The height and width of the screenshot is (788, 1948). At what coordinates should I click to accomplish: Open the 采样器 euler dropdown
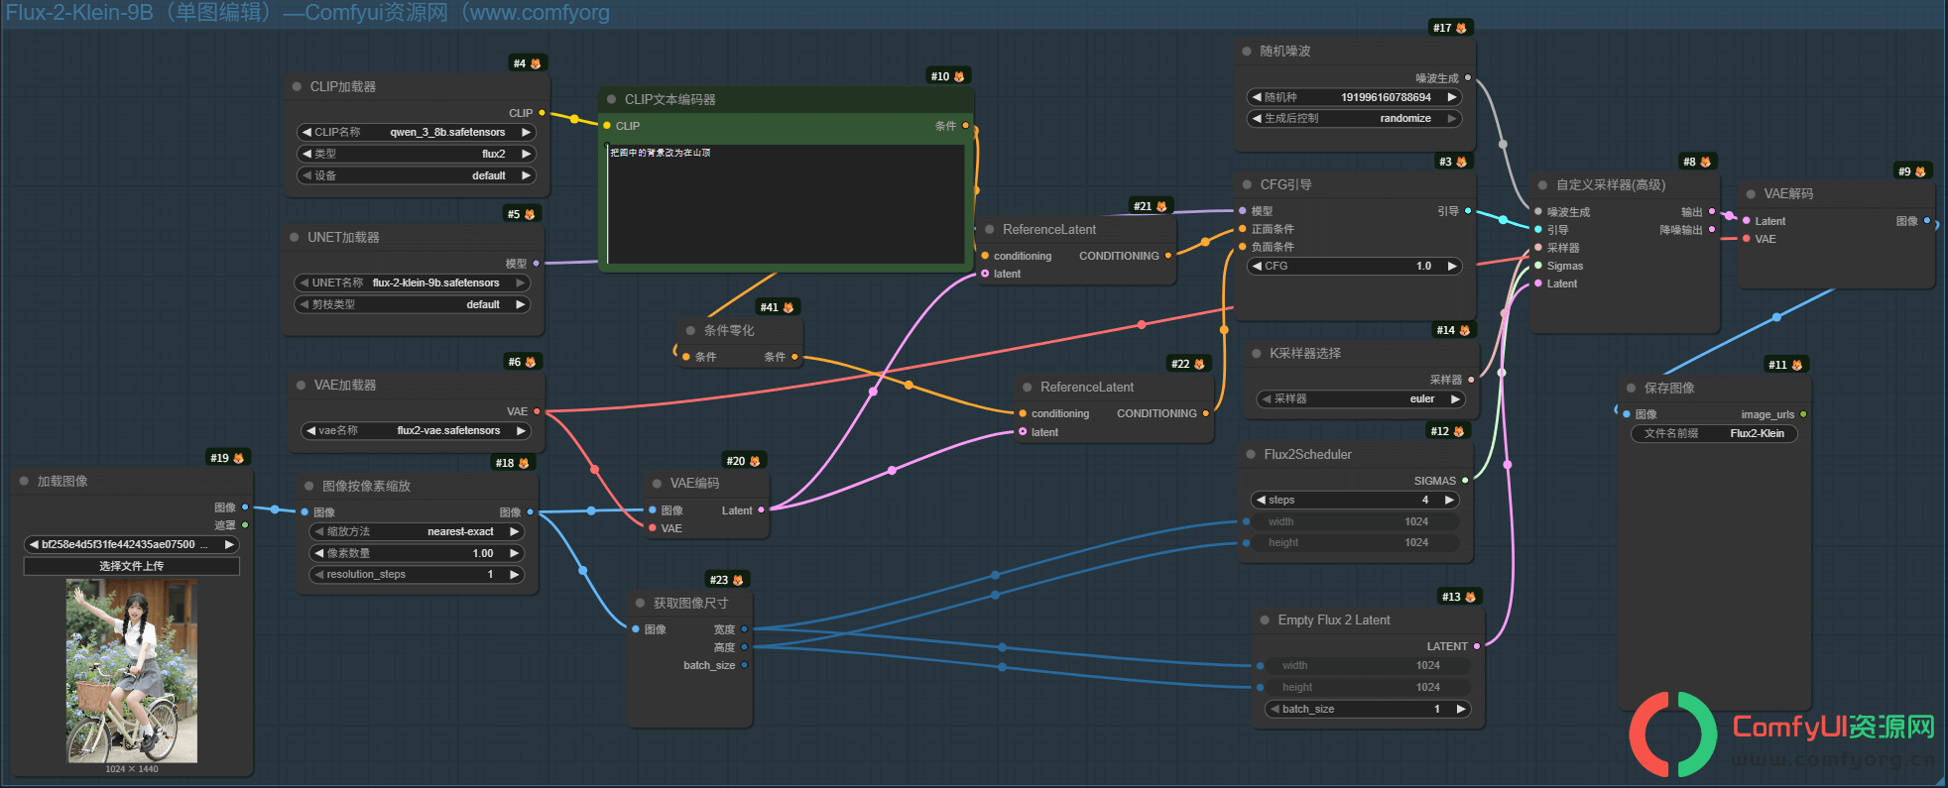pyautogui.click(x=1361, y=398)
